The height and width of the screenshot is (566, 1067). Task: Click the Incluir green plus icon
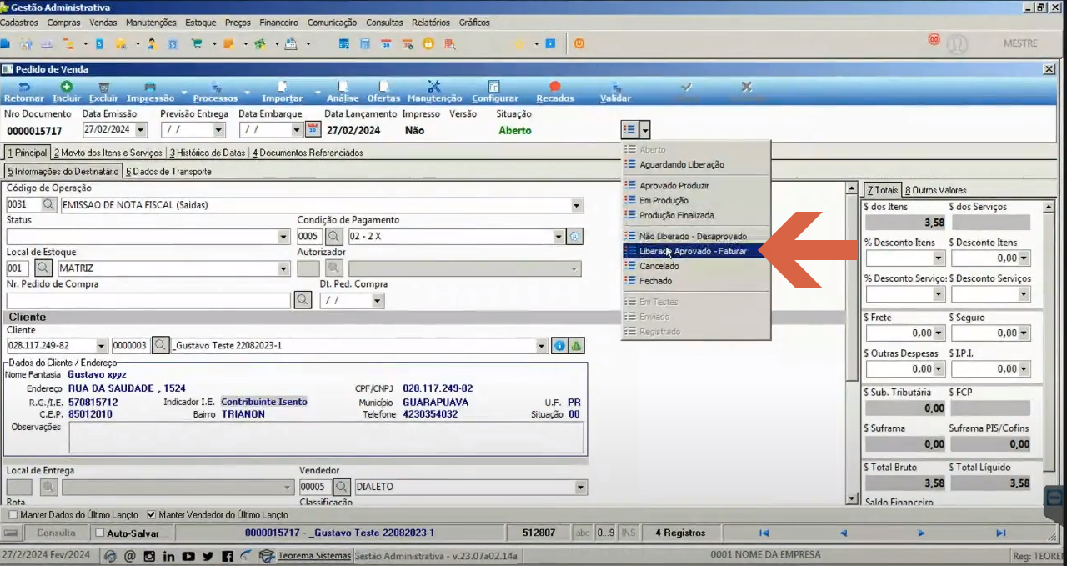coord(67,87)
